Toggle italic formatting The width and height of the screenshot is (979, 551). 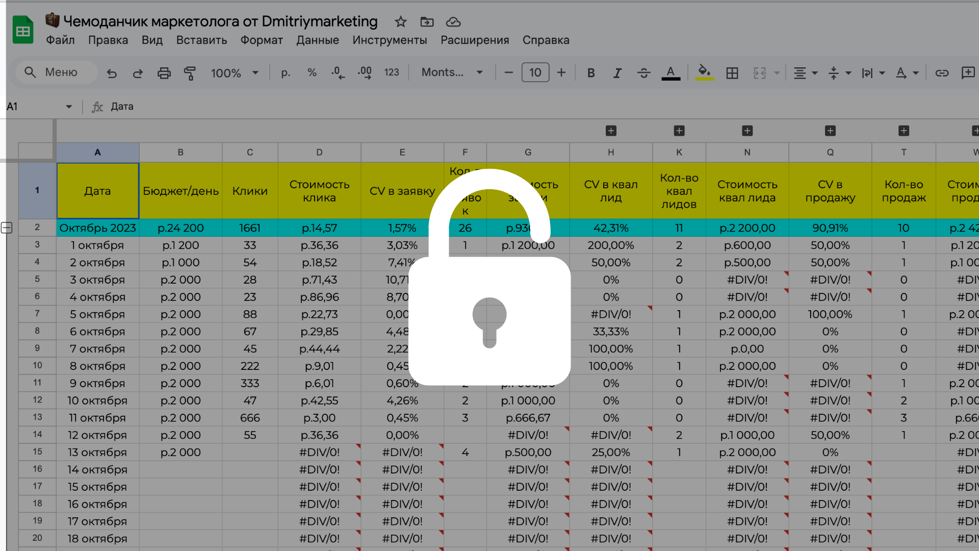click(x=617, y=73)
